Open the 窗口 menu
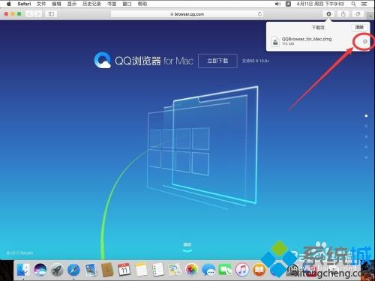 click(x=127, y=4)
